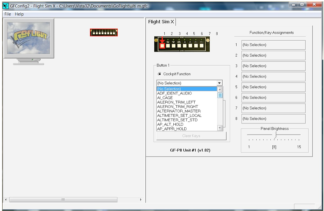Viewport: 324px width, 211px height.
Task: Maximize the GFConfig2 window
Action: point(302,5)
